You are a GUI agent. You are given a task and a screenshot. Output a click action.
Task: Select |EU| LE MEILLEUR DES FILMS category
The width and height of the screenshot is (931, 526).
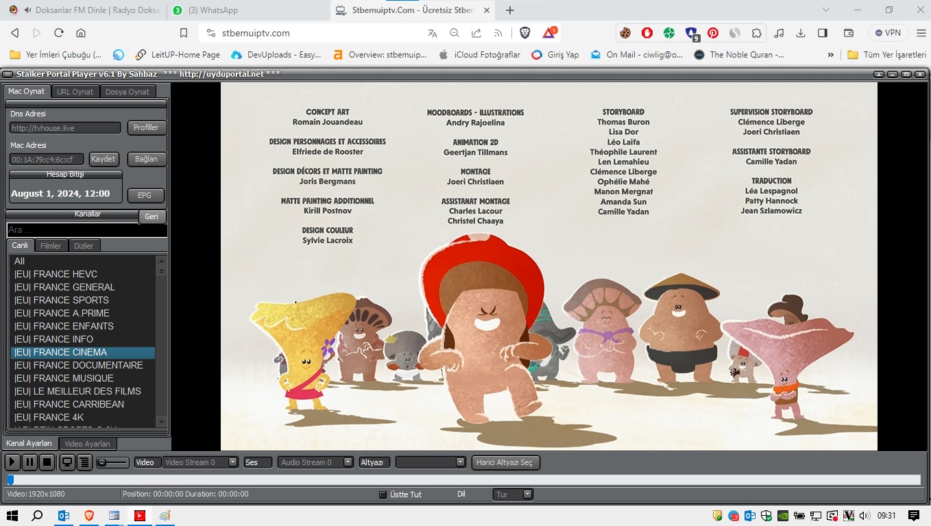pos(82,391)
